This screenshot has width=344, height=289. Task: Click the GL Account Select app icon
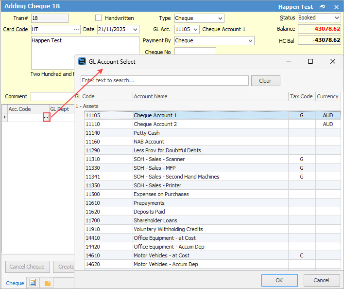tap(82, 61)
